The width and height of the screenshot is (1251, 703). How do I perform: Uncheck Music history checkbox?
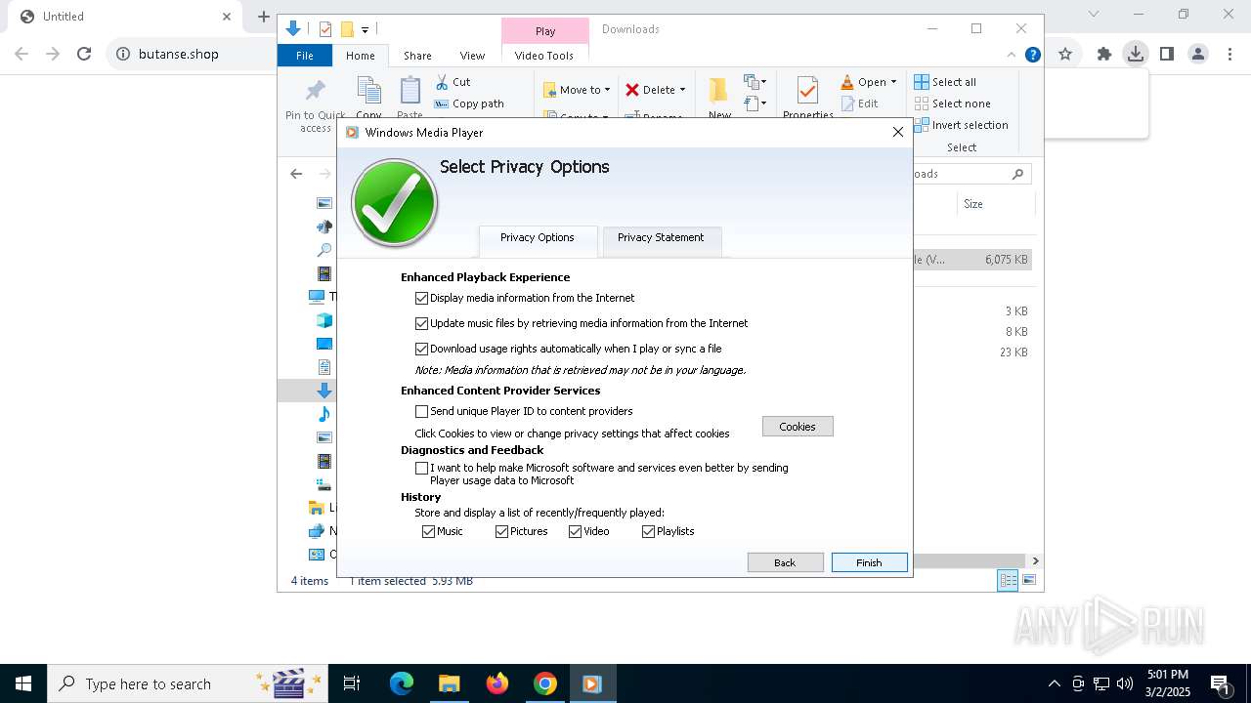(428, 531)
